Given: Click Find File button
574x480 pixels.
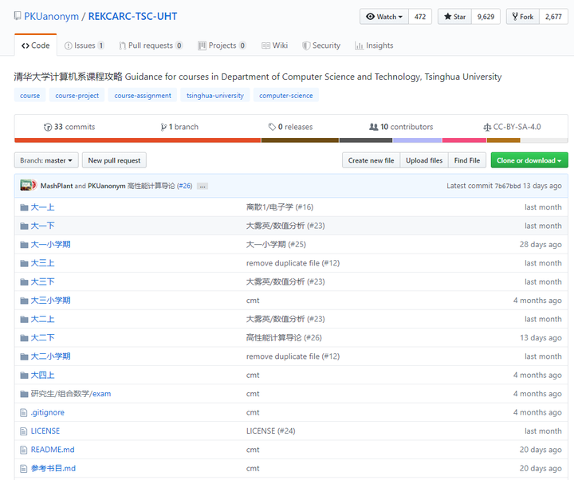Looking at the screenshot, I should pos(466,160).
